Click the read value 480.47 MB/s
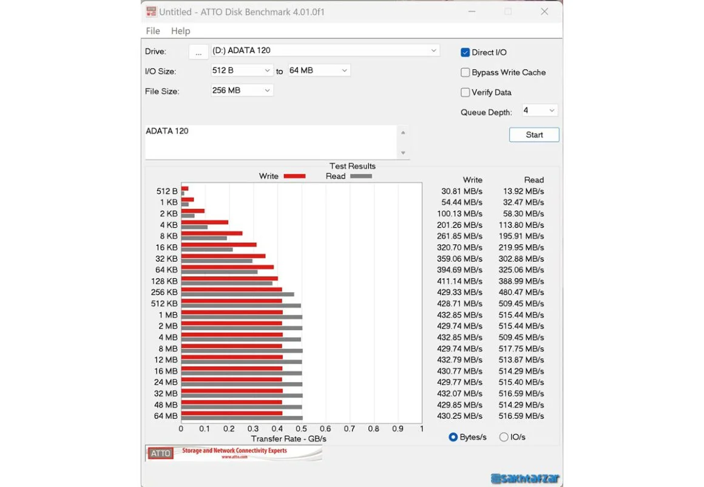The height and width of the screenshot is (487, 704). tap(521, 293)
